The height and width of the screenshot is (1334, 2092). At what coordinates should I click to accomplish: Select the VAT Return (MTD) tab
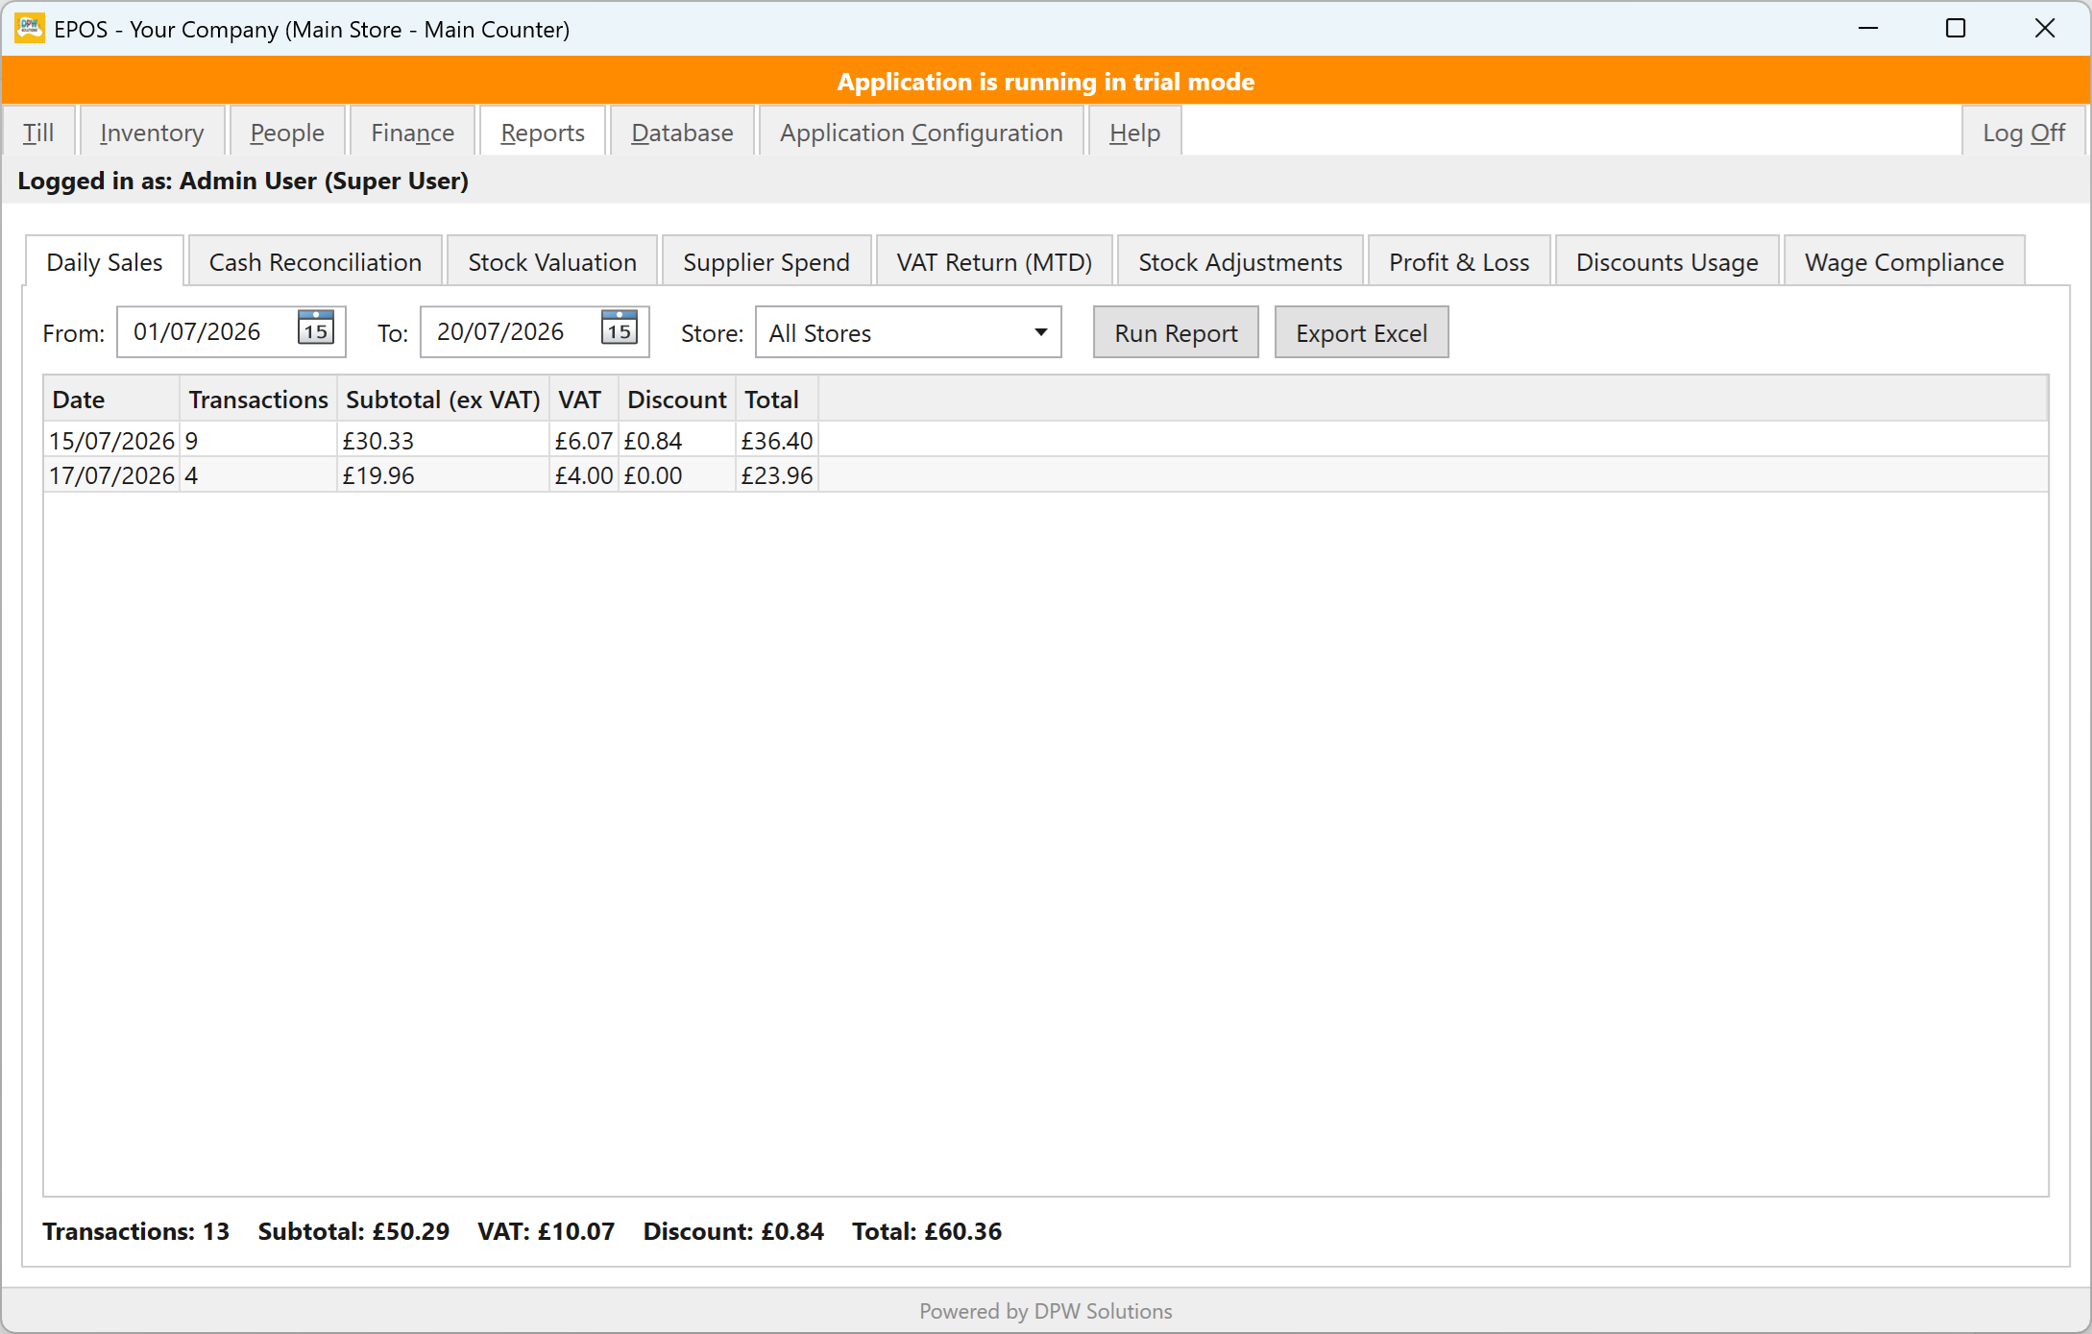click(994, 261)
